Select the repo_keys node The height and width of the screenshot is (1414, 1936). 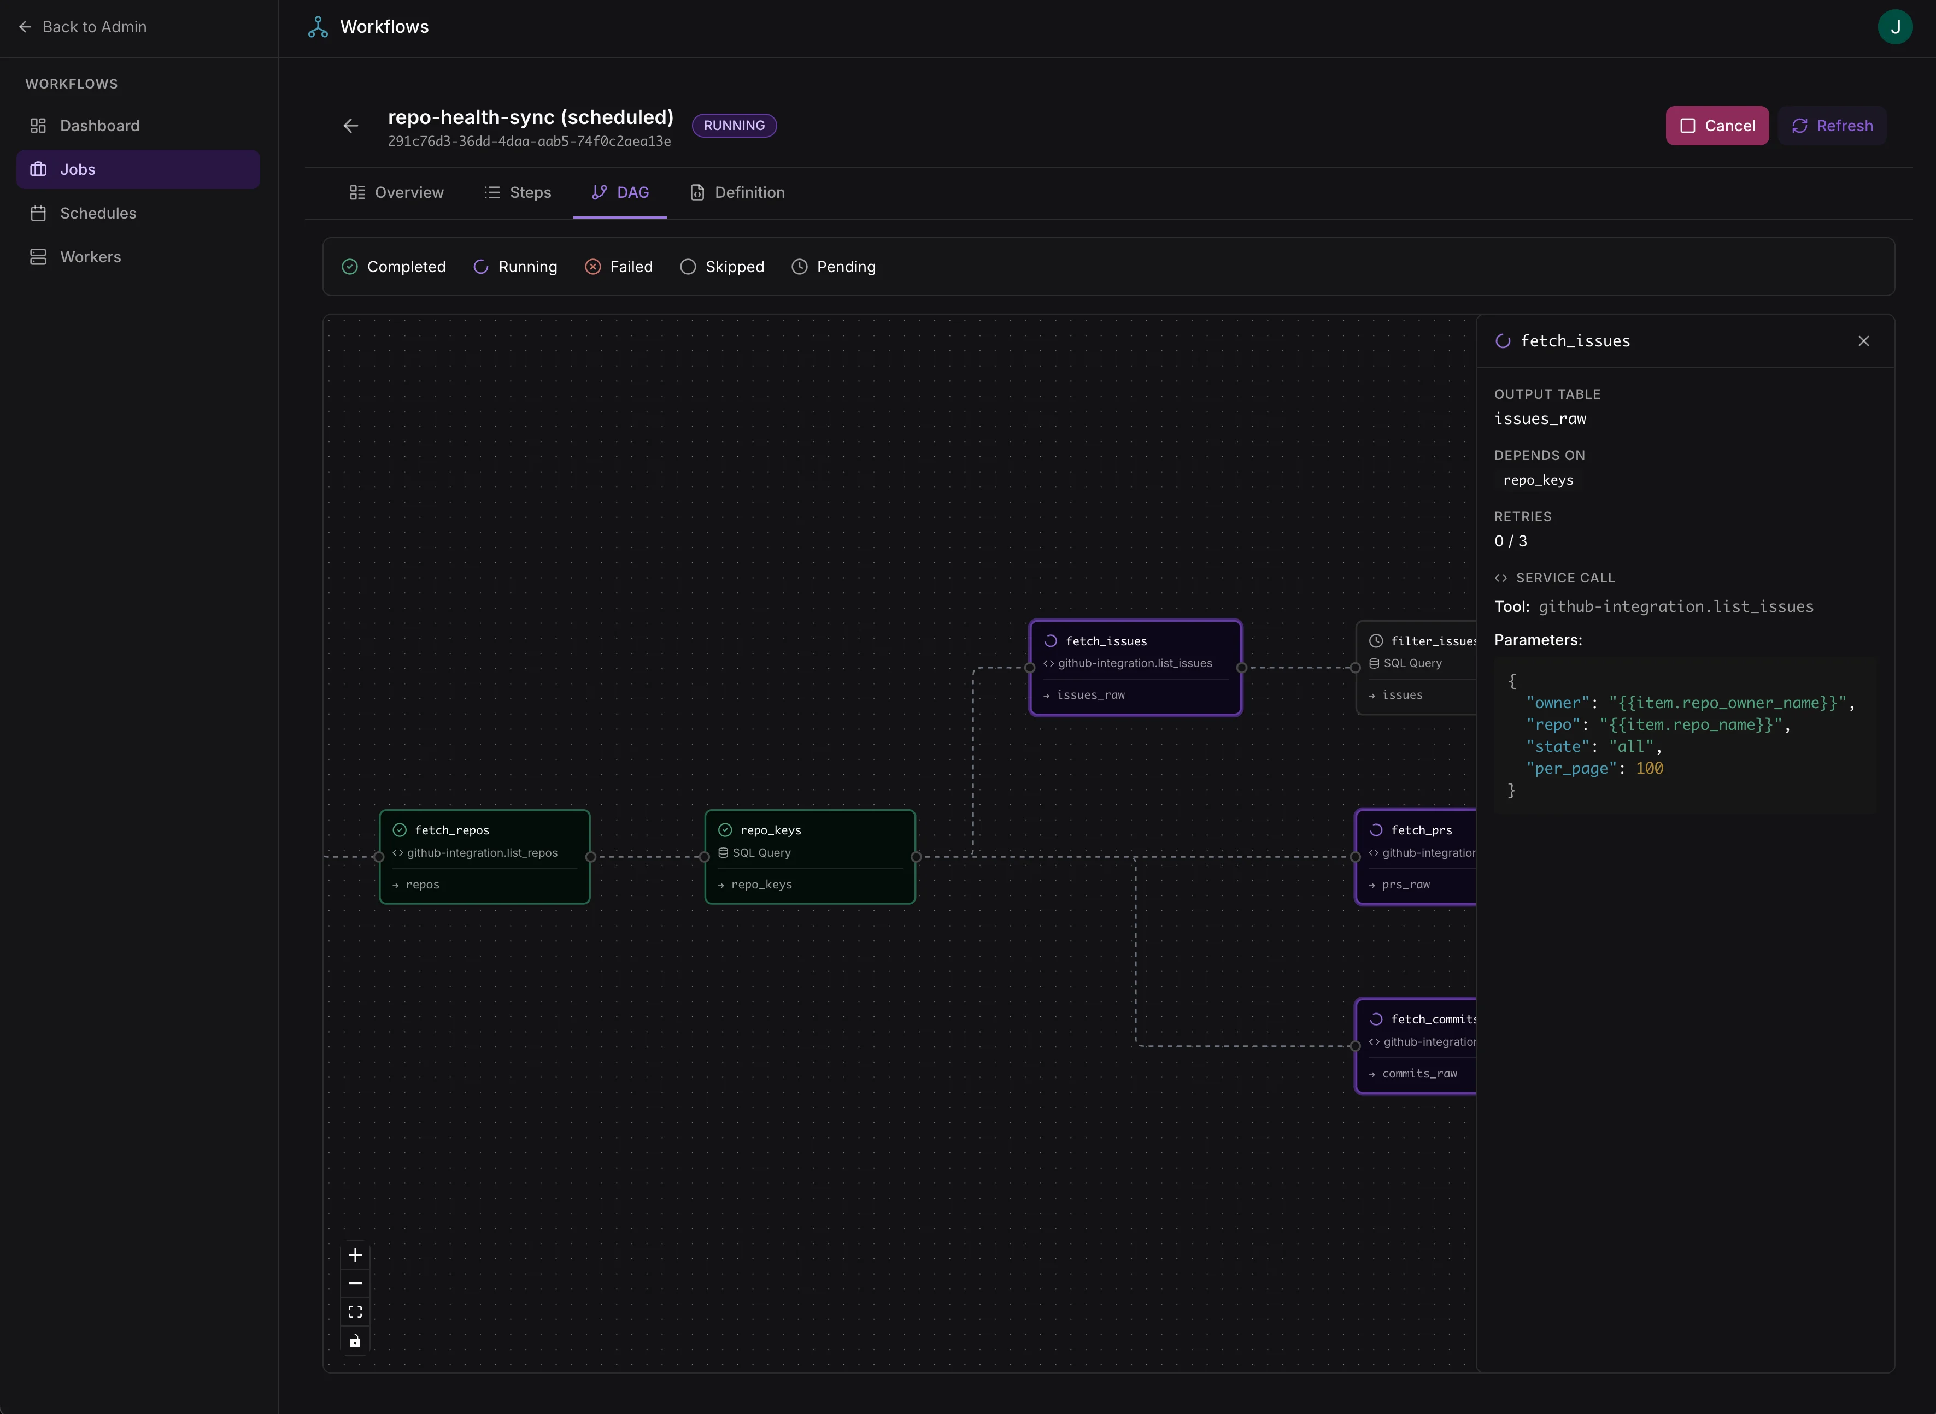pos(810,857)
